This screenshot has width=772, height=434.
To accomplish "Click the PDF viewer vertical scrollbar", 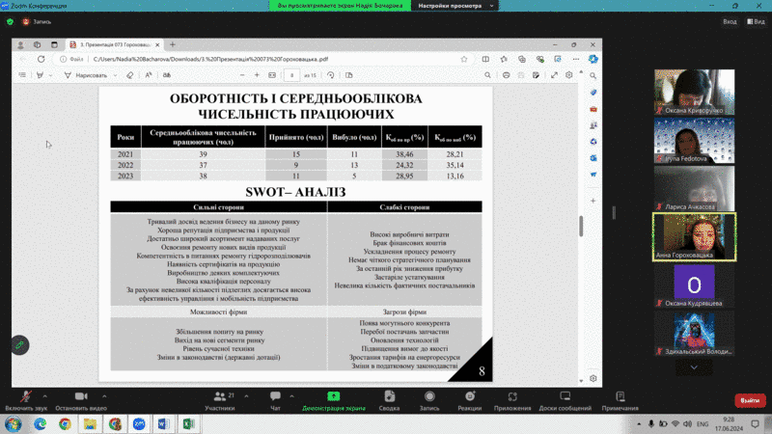I will [x=580, y=226].
